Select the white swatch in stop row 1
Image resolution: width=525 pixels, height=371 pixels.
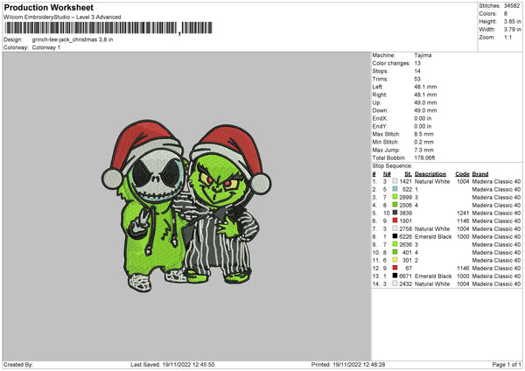coord(395,181)
